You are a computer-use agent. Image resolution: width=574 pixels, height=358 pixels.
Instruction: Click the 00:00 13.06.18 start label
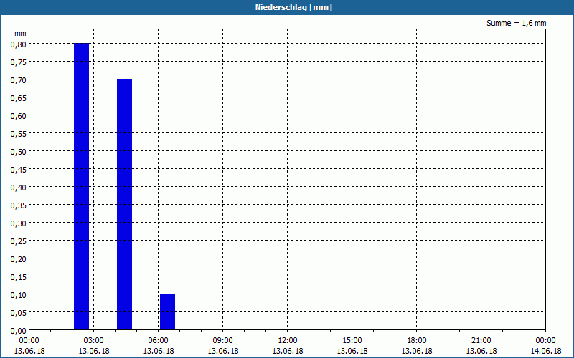[29, 346]
